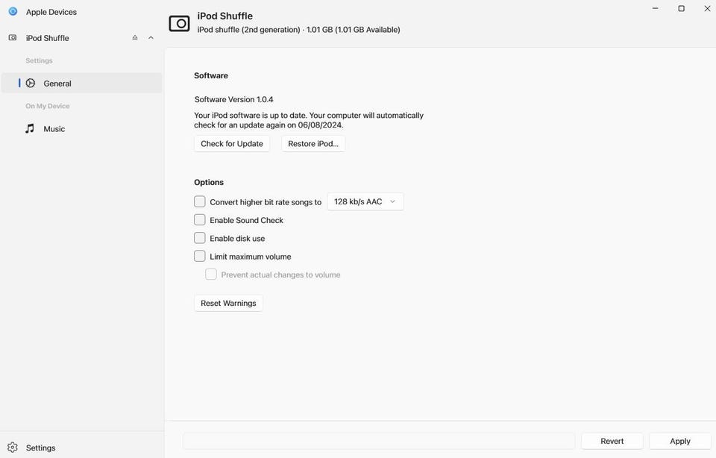Click the large iPod Shuffle header icon

coord(179,23)
